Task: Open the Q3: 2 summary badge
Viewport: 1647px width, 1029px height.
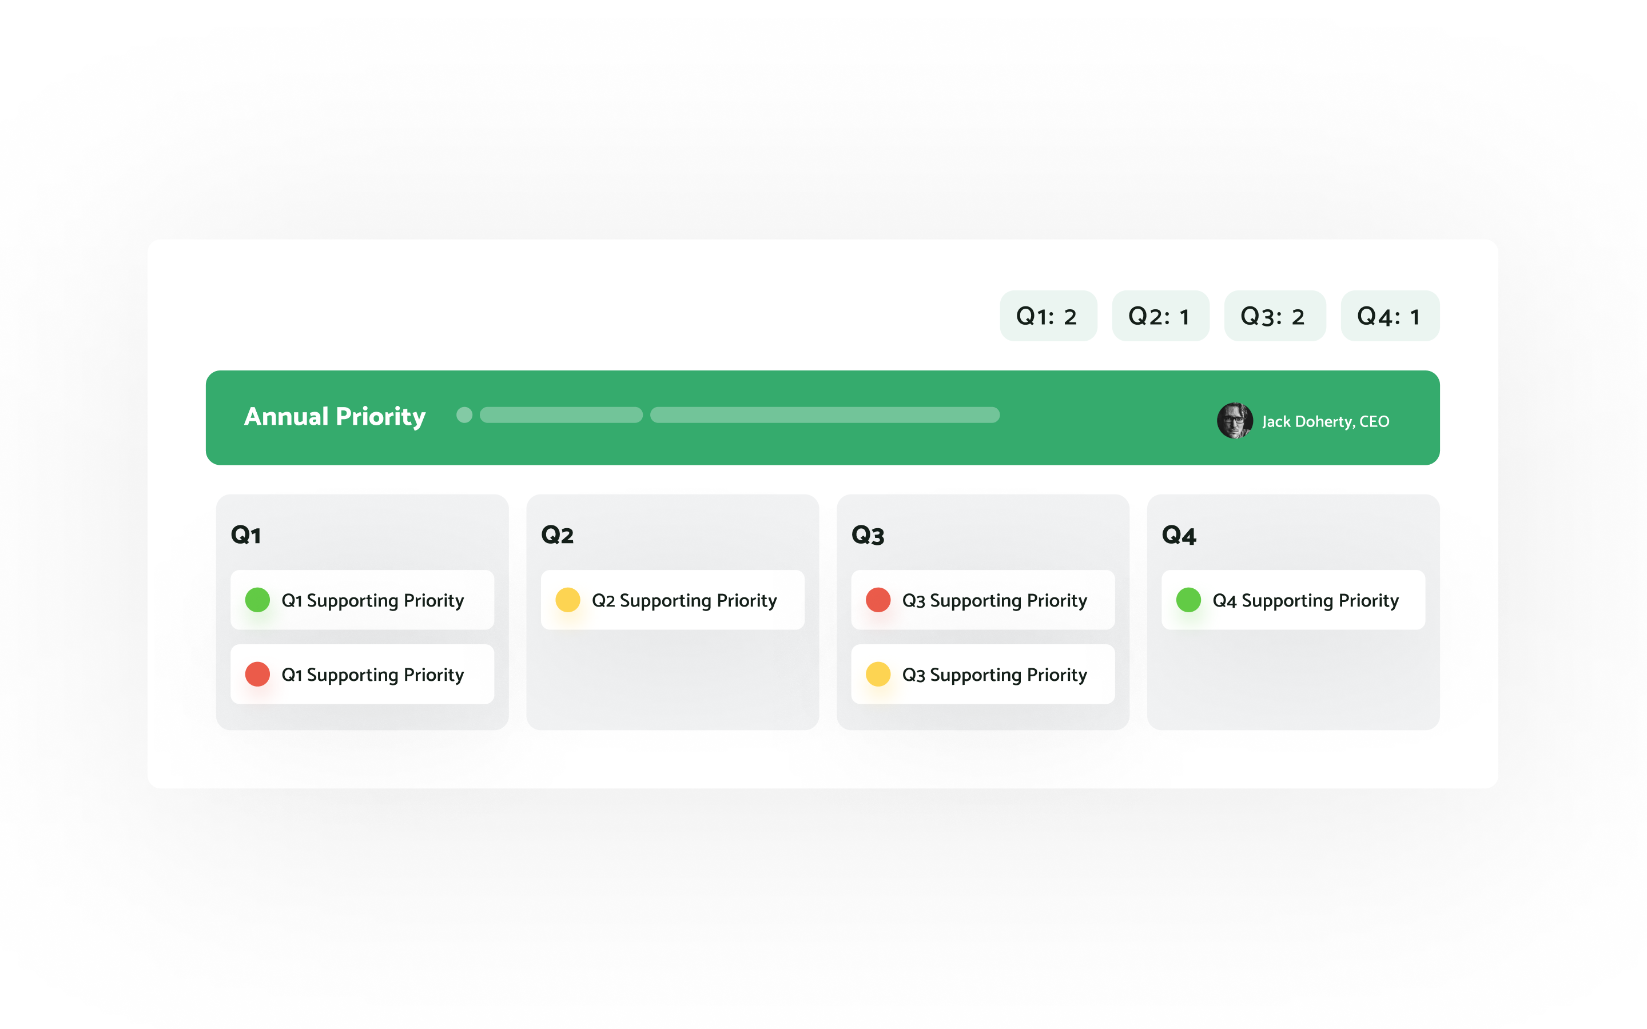Action: pyautogui.click(x=1275, y=316)
